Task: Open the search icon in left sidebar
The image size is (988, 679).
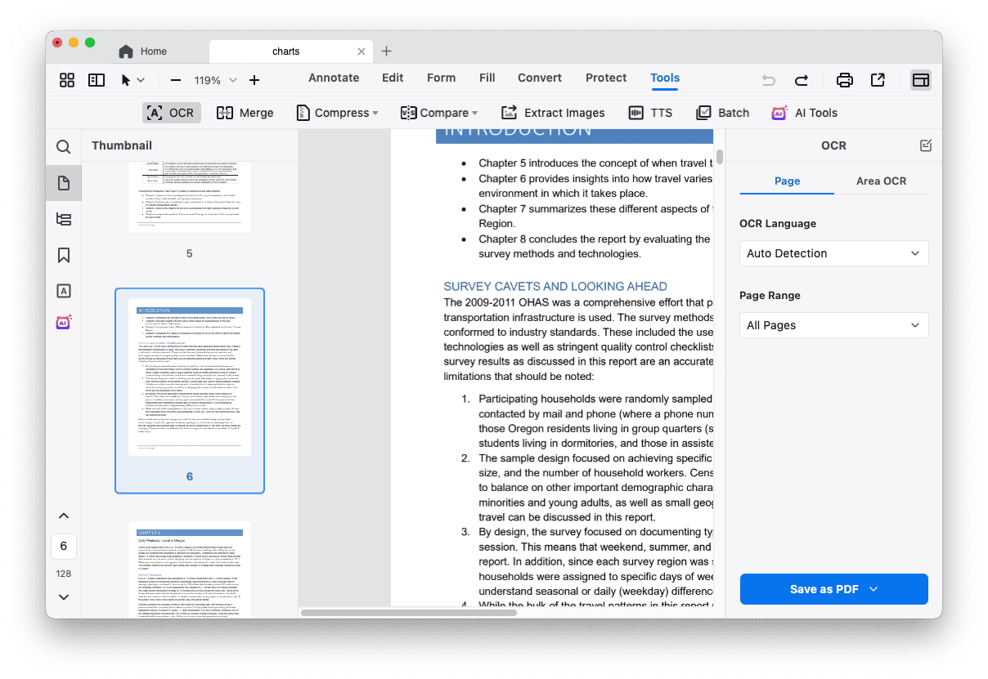Action: pyautogui.click(x=64, y=147)
